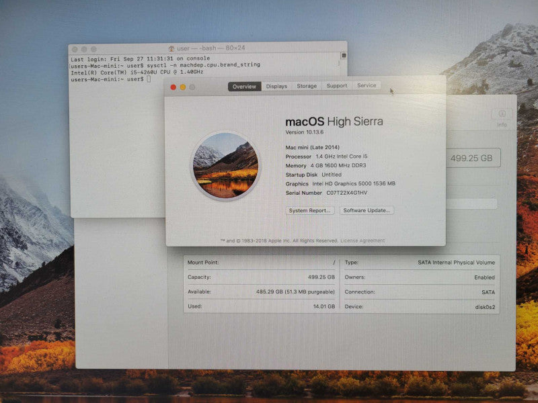Click the Mac mini (Late 2014) label

coord(312,147)
